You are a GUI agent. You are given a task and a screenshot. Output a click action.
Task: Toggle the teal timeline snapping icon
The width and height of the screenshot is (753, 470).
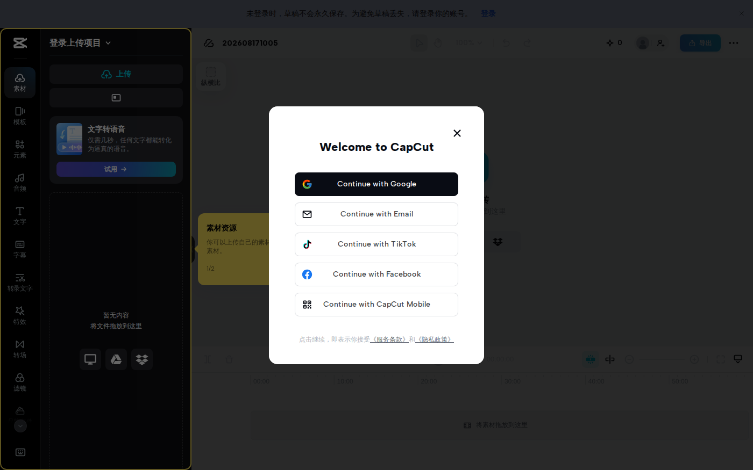pyautogui.click(x=591, y=359)
